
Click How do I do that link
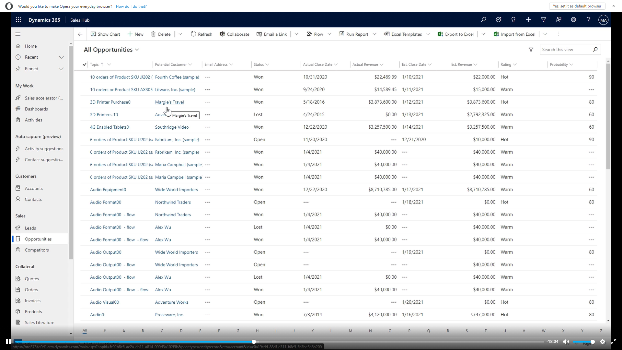[131, 6]
